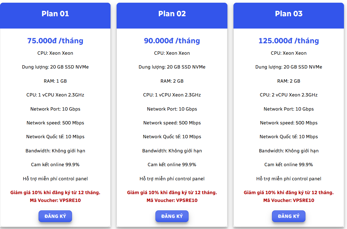Click the 125.000đ /tháng price
Viewport: 347px width, 229px height.
pos(289,41)
